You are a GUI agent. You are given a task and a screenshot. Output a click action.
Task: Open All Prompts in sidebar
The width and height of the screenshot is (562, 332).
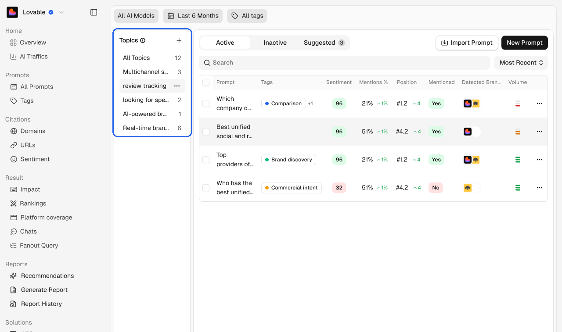pos(32,87)
